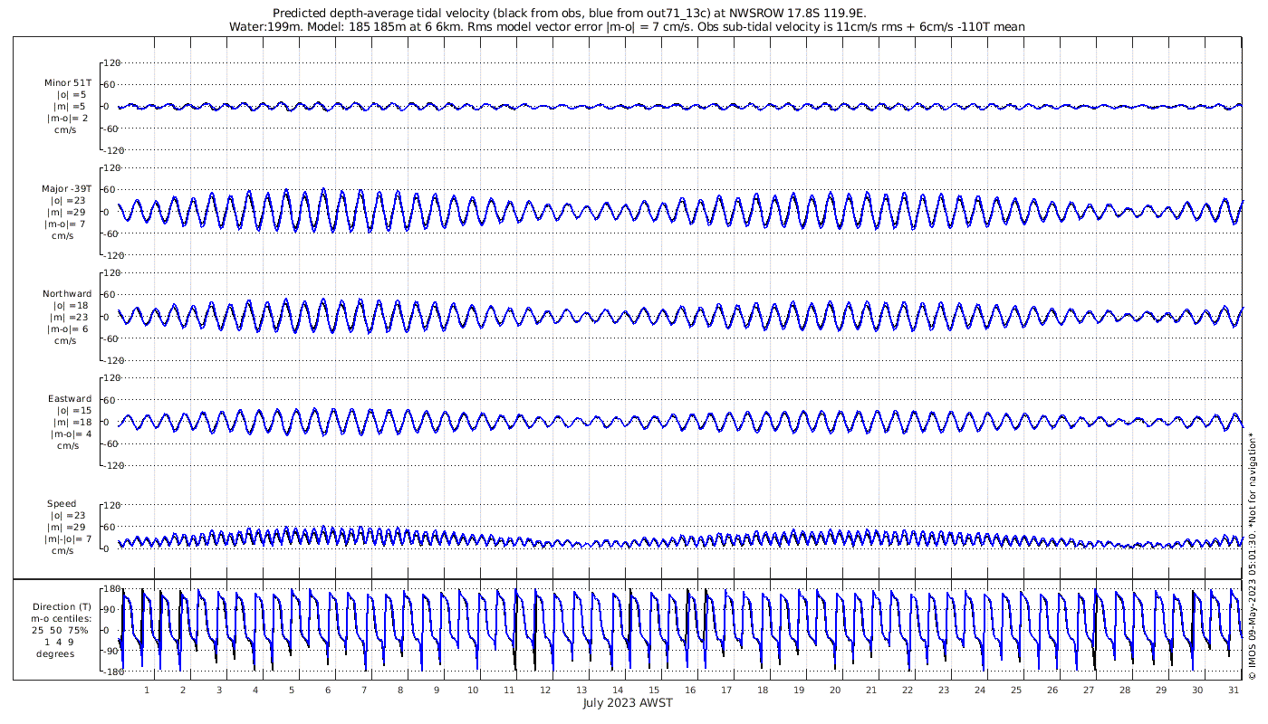
Task: Click day "20" on the date axis
Action: point(835,690)
